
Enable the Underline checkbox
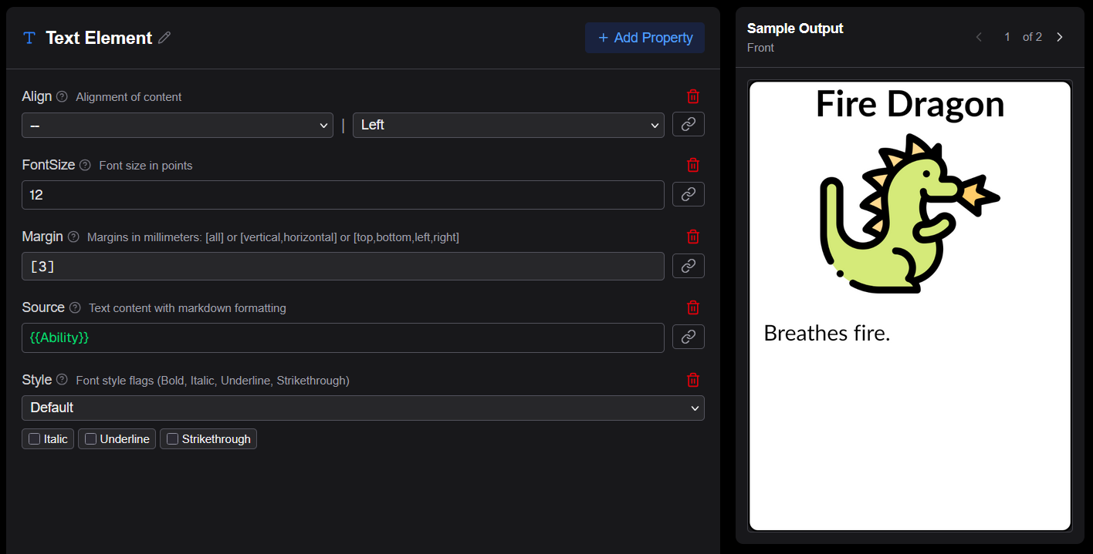tap(91, 439)
